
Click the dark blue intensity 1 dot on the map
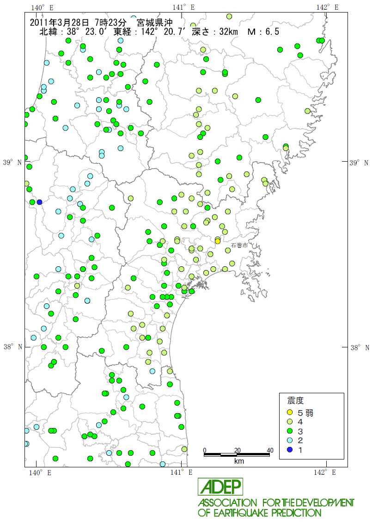[40, 202]
